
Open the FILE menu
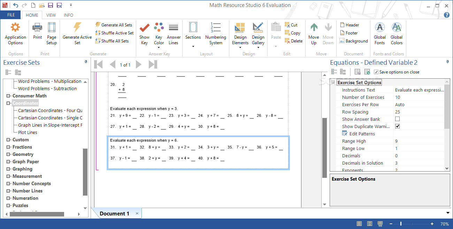[11, 15]
